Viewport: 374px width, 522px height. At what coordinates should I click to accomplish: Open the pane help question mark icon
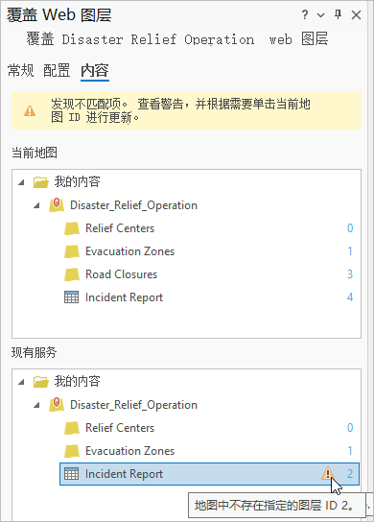click(305, 14)
